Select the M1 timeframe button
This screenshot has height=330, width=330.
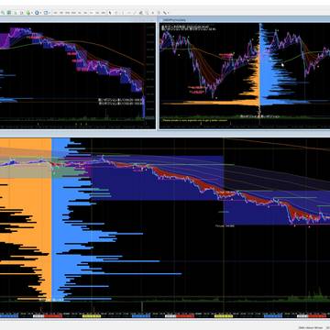click(55, 13)
